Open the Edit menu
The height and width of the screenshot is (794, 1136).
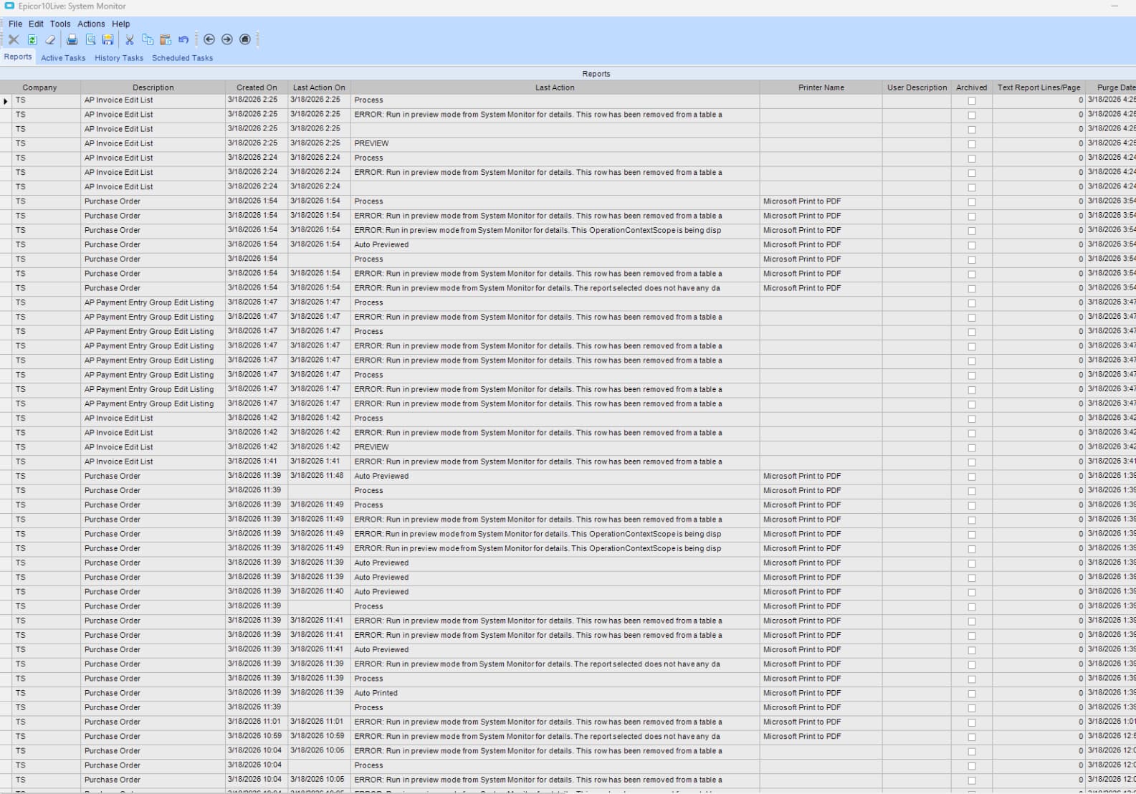click(36, 24)
